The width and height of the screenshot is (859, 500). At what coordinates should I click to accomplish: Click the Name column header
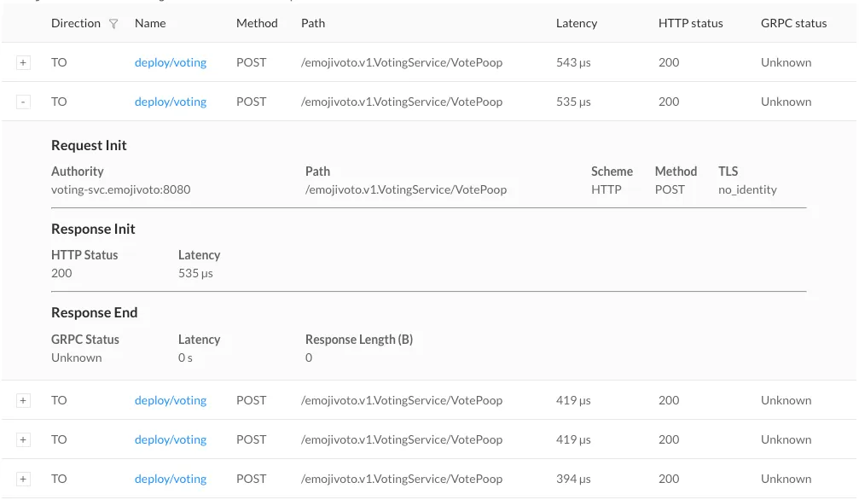coord(150,23)
